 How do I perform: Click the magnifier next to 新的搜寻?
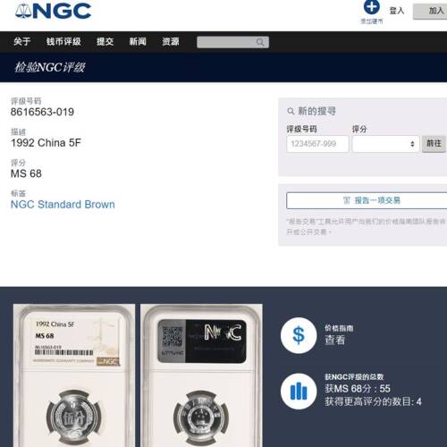coord(291,111)
